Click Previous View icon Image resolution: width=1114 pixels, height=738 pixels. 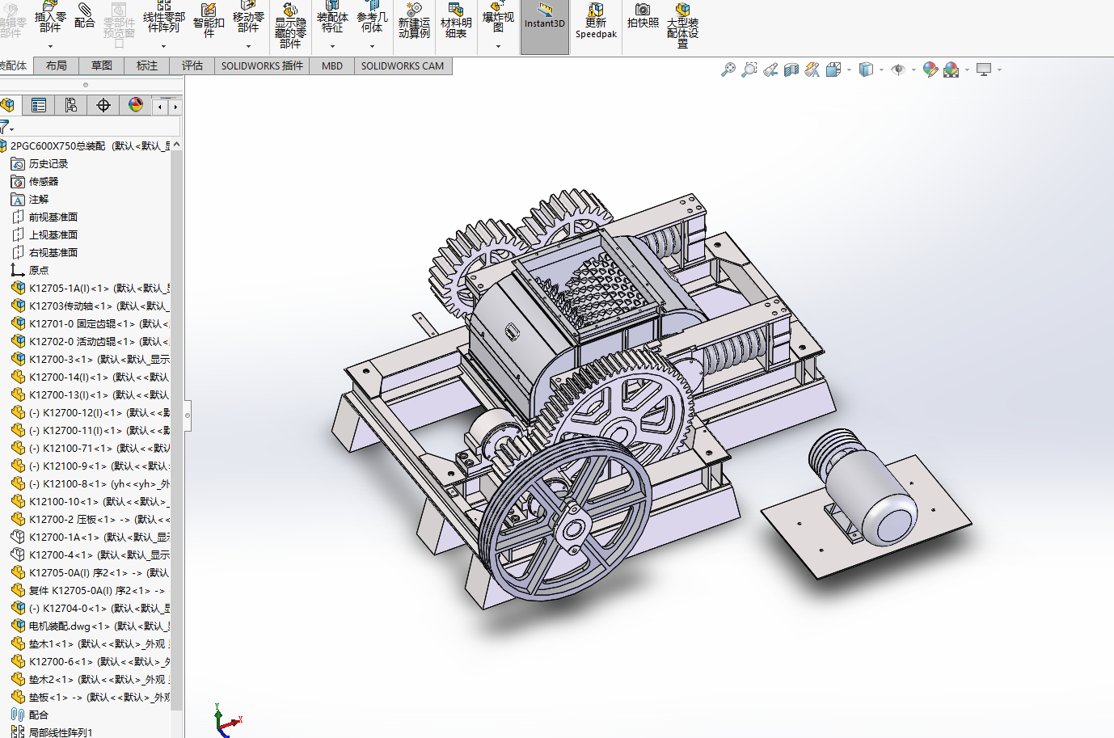pyautogui.click(x=770, y=70)
